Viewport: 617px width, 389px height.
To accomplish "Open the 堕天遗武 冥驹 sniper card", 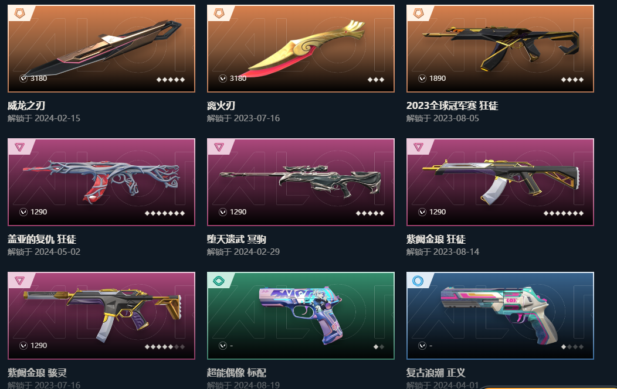I will click(x=301, y=182).
